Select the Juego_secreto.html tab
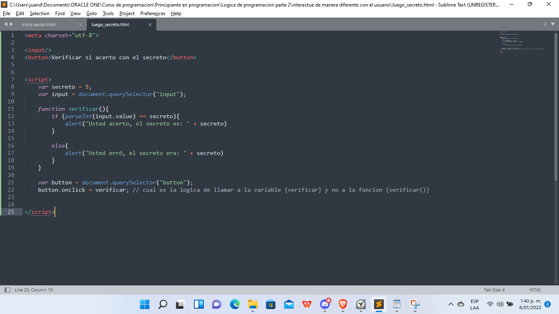 point(110,25)
